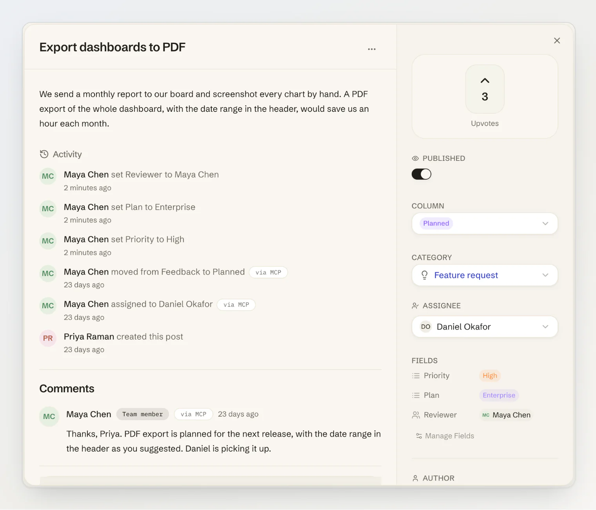
Task: Upvote the post with the chevron button
Action: pos(485,89)
